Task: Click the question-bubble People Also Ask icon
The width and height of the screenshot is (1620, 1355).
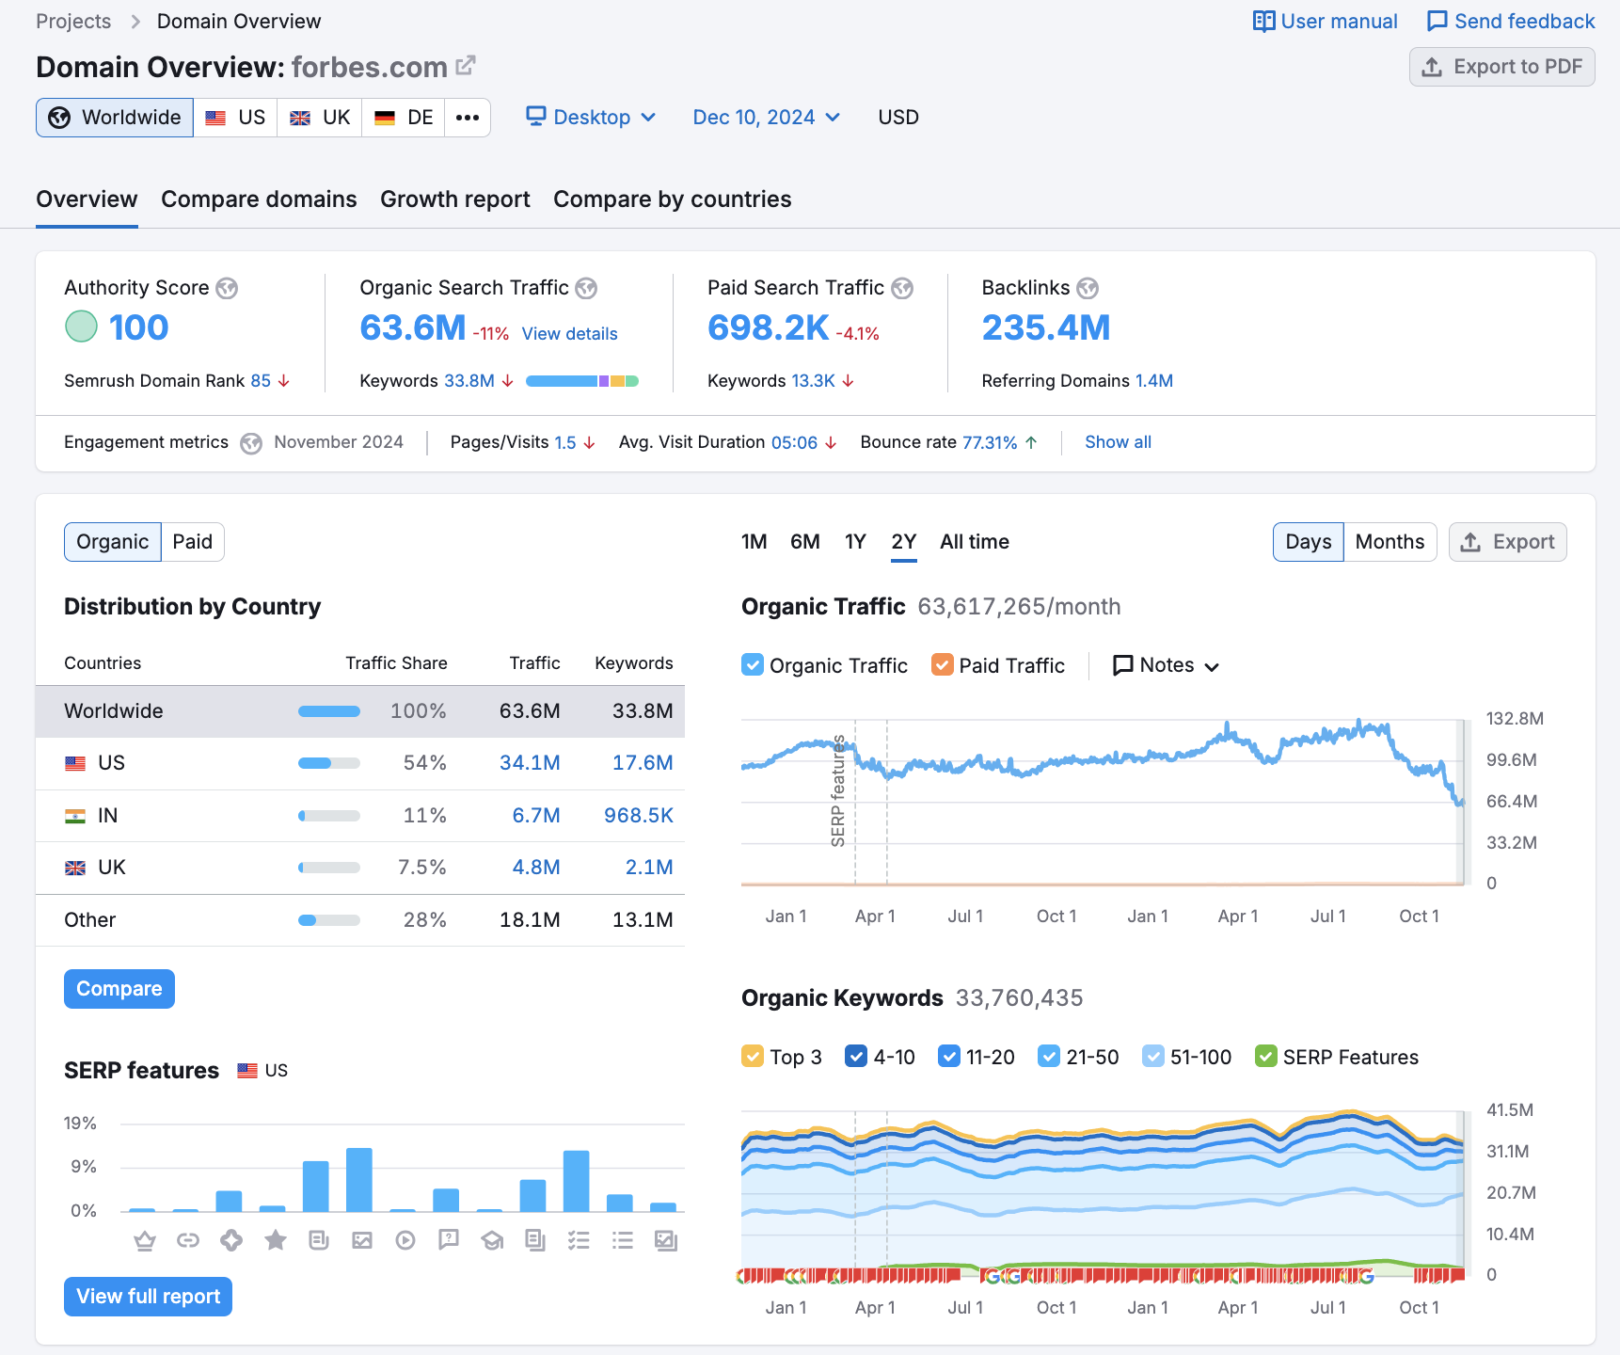Action: tap(449, 1241)
